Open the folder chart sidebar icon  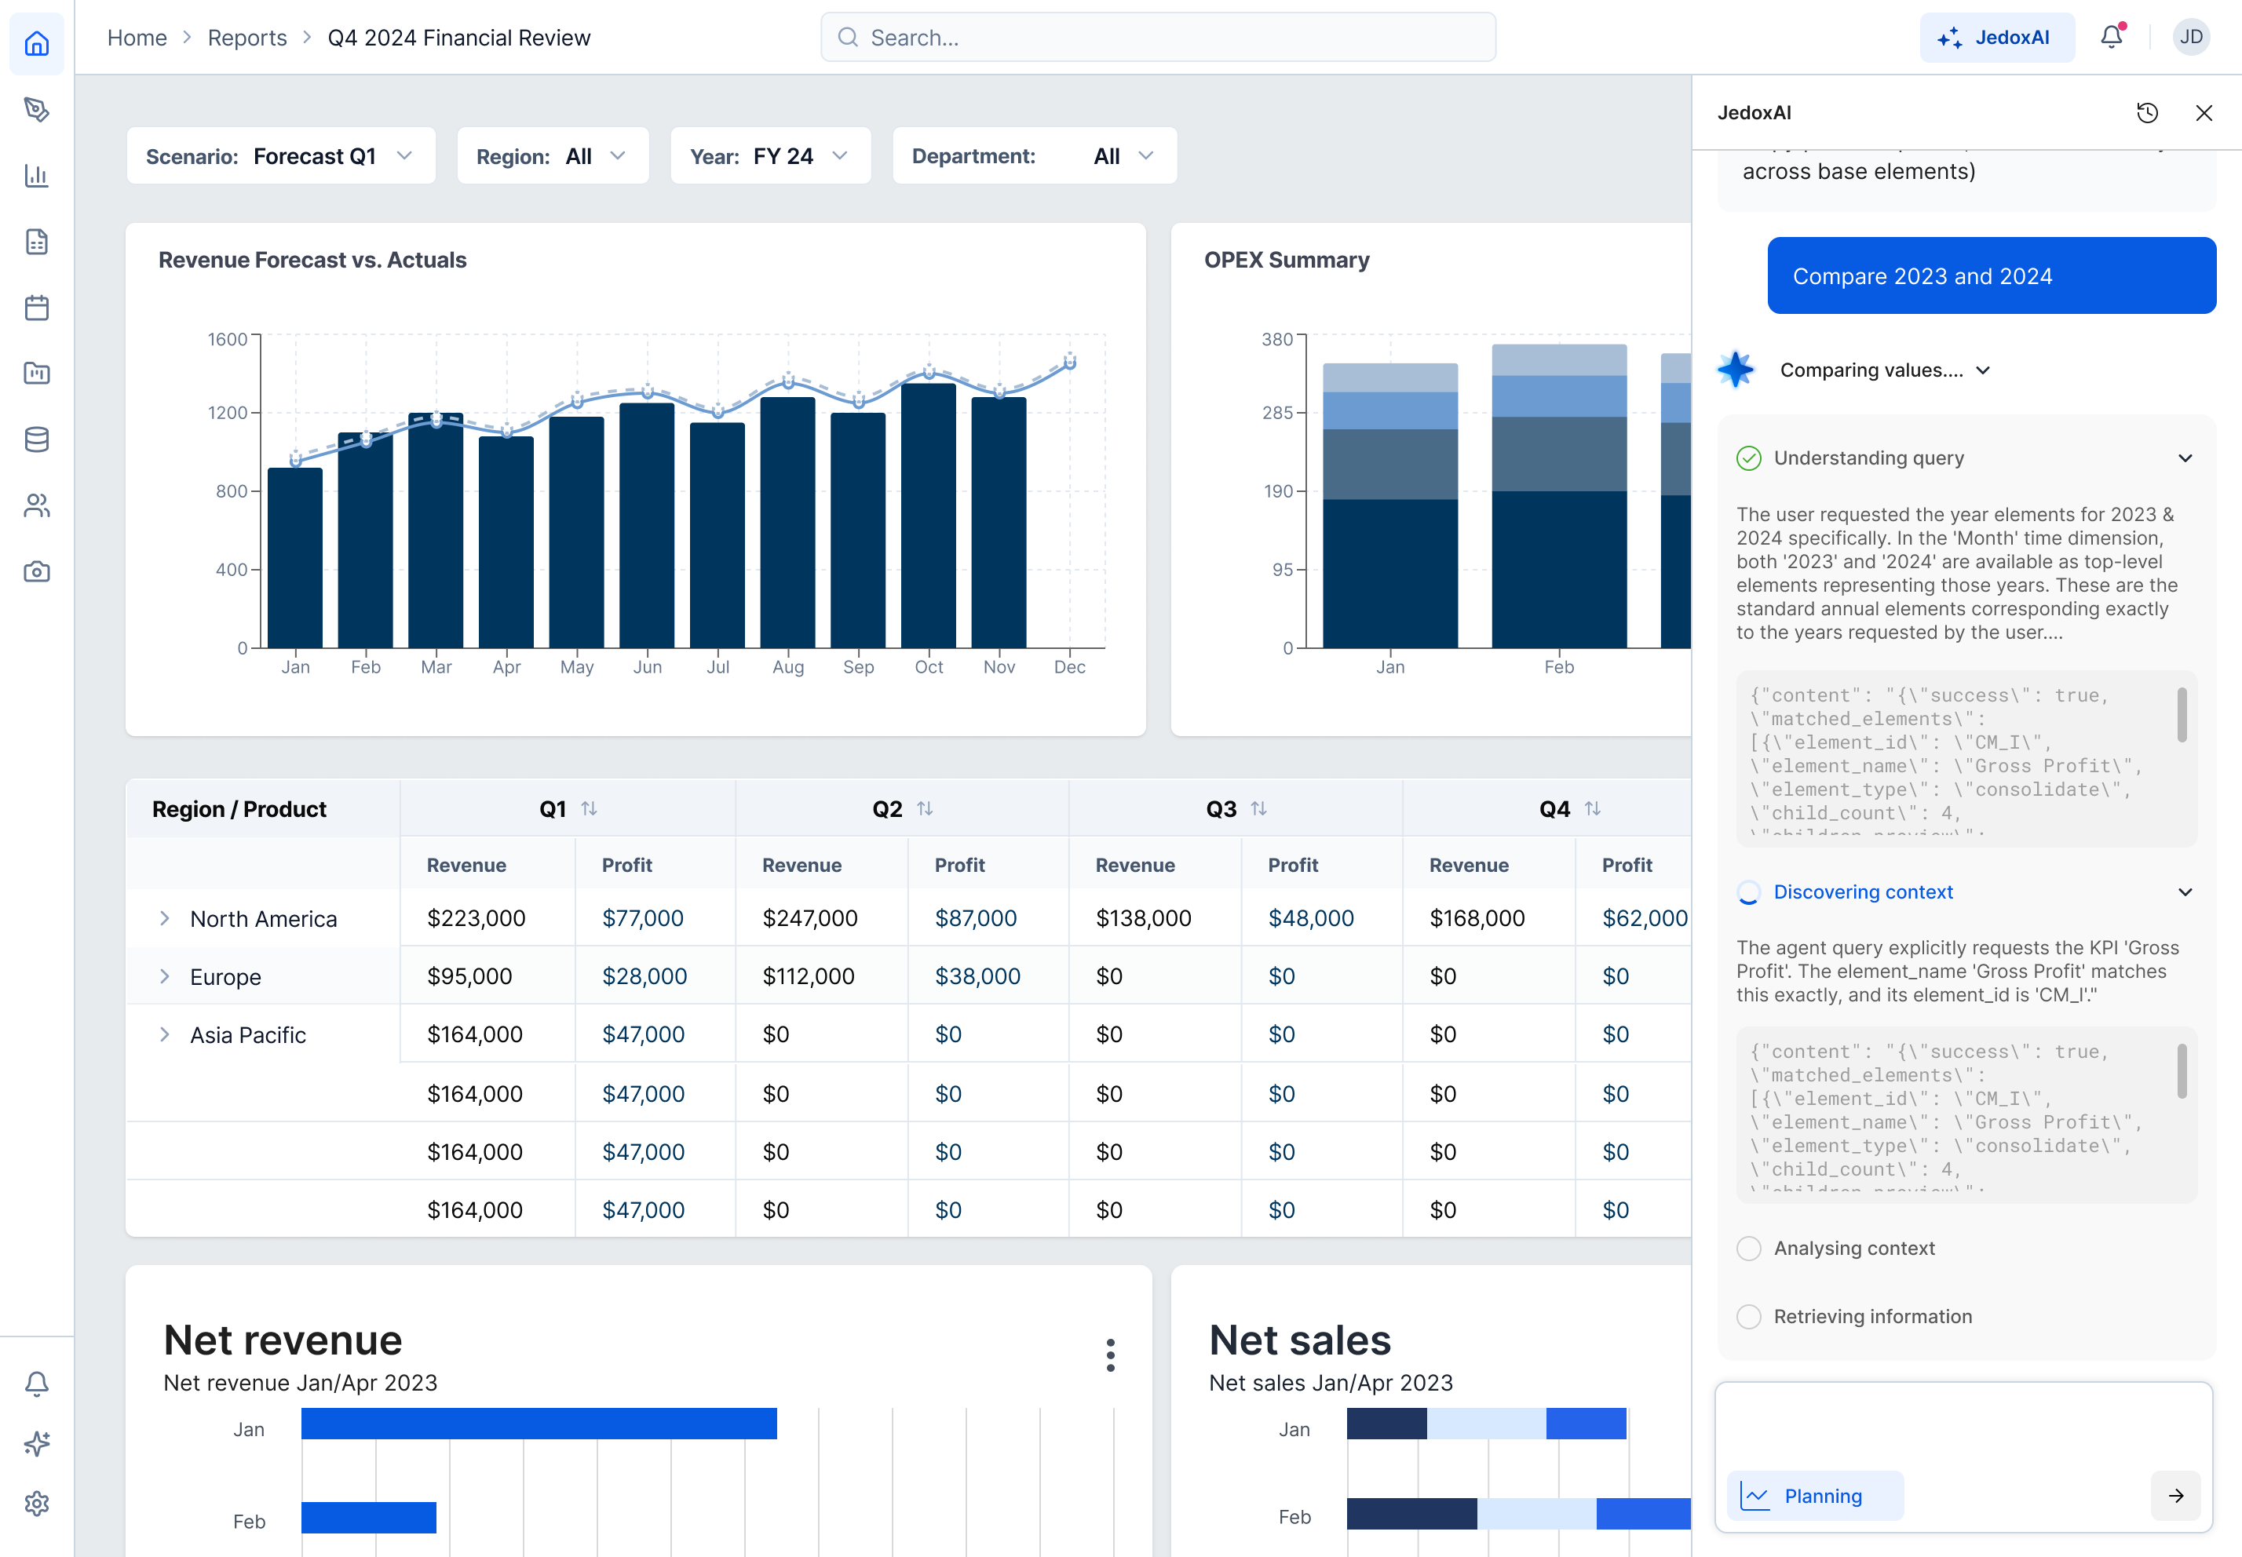coord(37,374)
